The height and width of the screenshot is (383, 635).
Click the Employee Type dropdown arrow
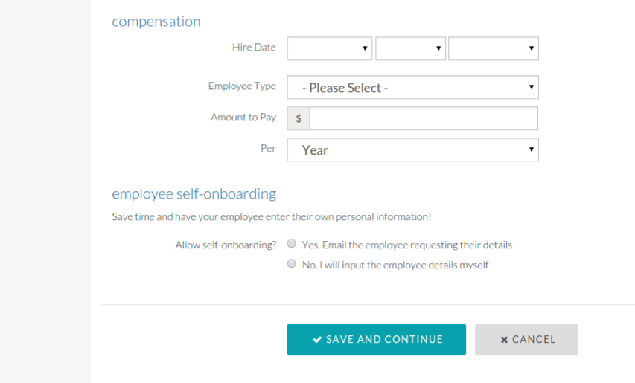coord(532,87)
